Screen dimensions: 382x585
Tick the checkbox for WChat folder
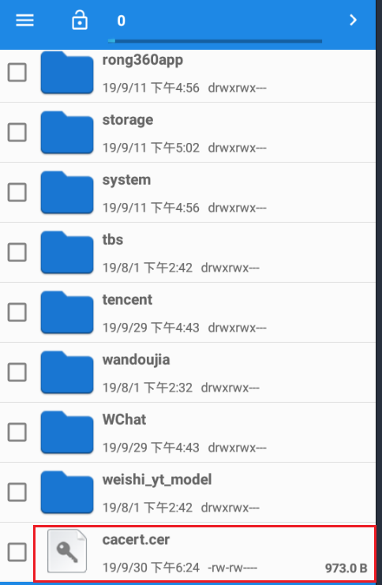tap(17, 433)
